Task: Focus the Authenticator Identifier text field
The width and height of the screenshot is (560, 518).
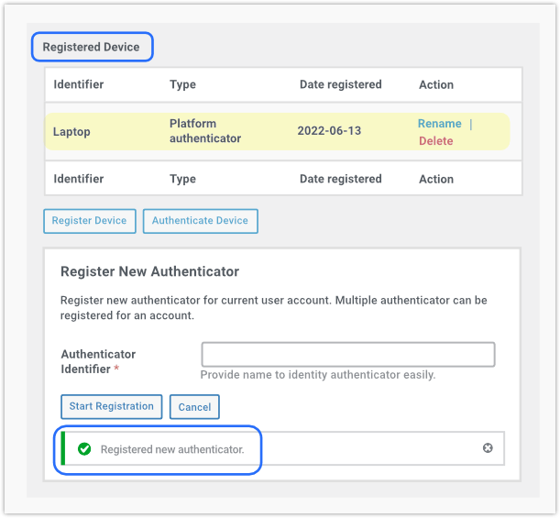Action: coord(347,355)
